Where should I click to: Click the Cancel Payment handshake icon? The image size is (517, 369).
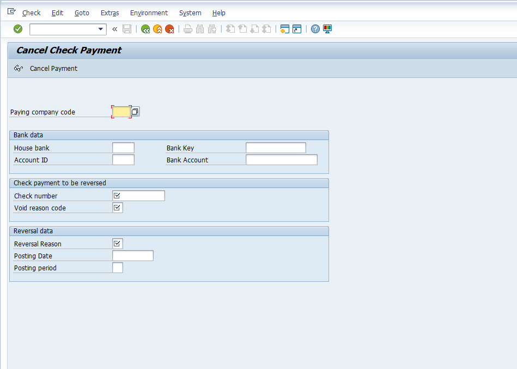tap(19, 68)
